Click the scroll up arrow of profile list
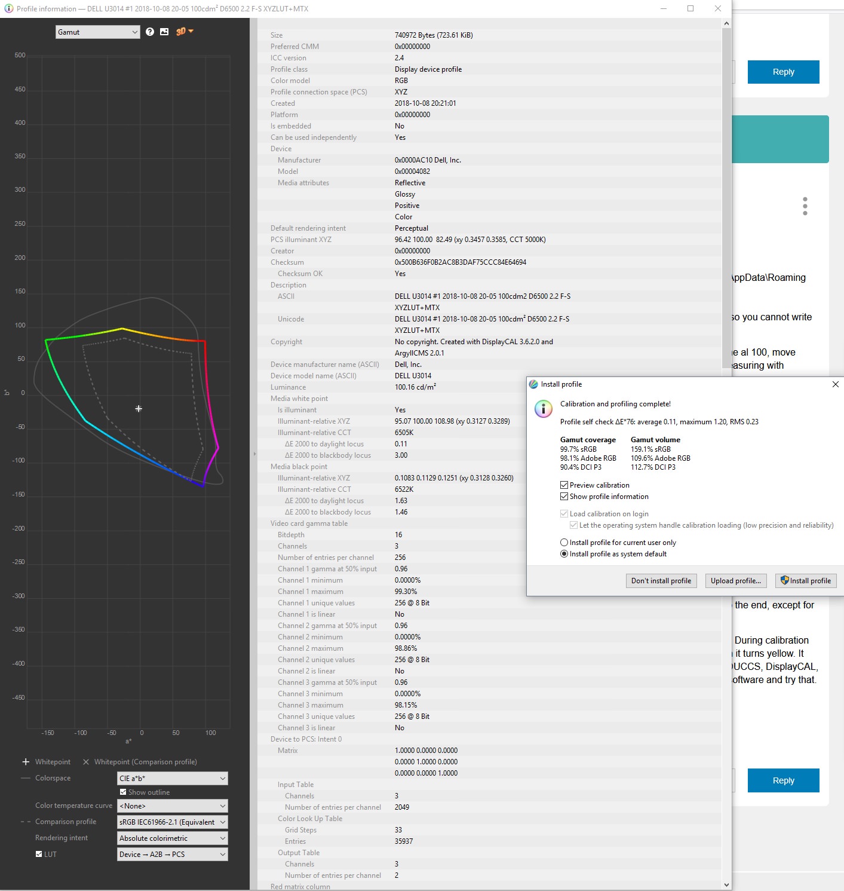The image size is (844, 891). (x=726, y=23)
